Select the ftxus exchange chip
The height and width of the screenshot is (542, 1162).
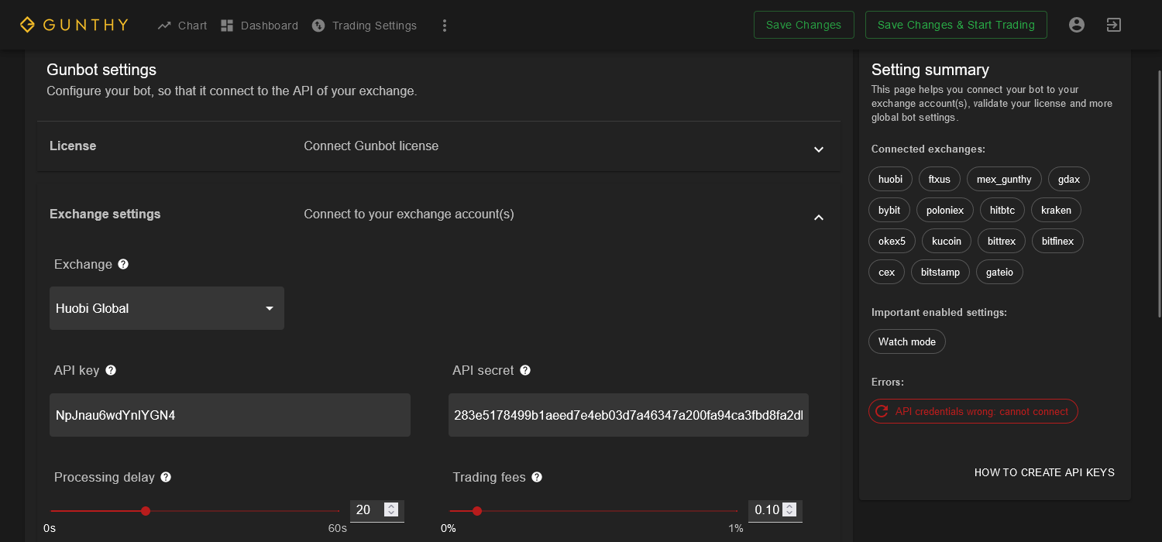[939, 179]
